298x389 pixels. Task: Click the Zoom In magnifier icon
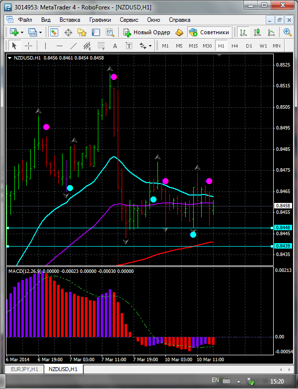pos(287,32)
